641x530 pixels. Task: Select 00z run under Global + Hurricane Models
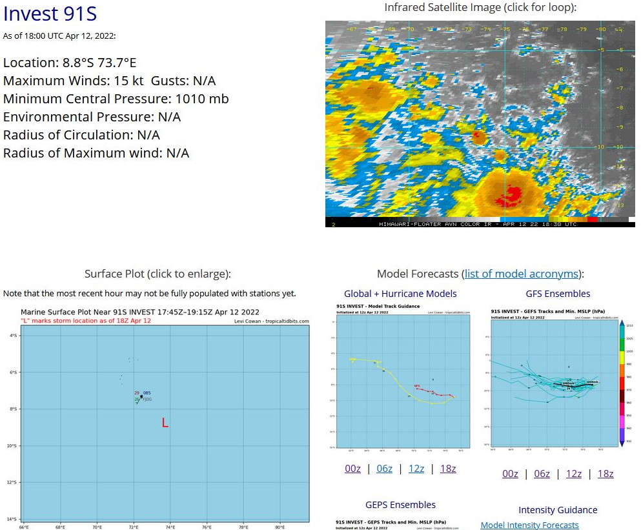click(x=352, y=469)
